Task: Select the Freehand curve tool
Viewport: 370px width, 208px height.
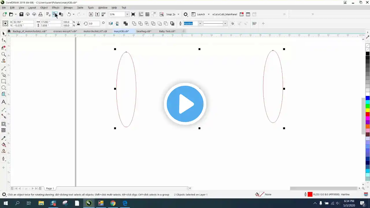Action: point(3,68)
